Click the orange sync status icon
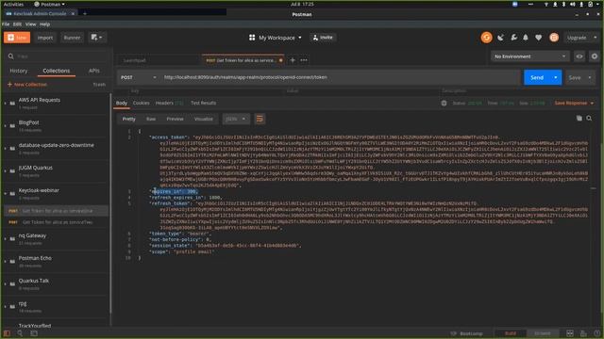Screen dimensions: 604x339 click(486, 38)
